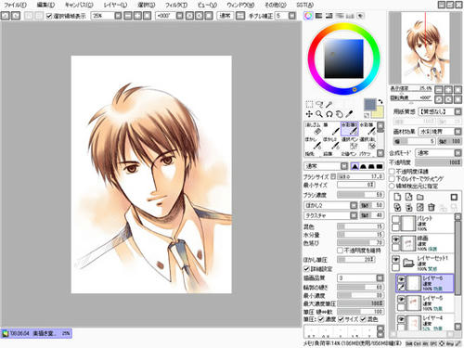Hide the レイヤー6 layer via eye icon
Viewport: 464px width, 348px height.
click(401, 278)
